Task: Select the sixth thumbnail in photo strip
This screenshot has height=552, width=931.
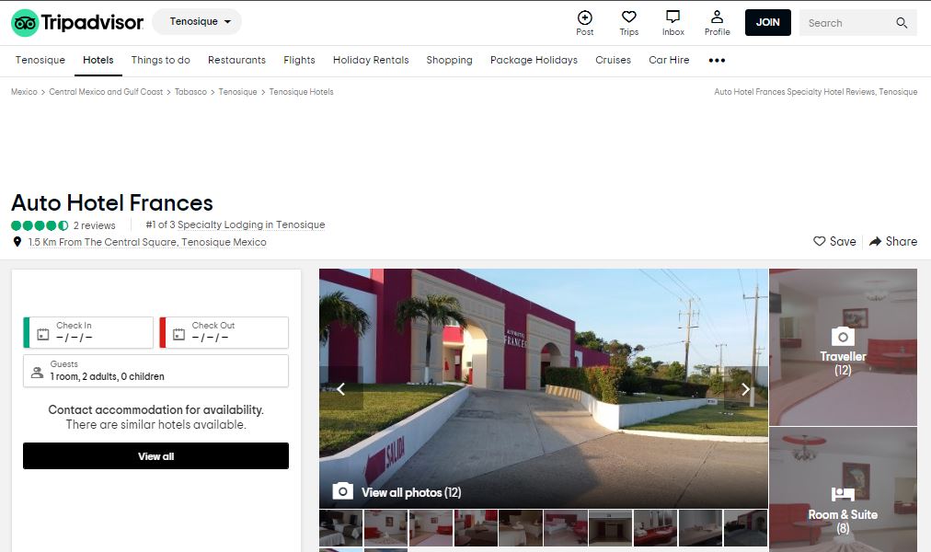Action: 566,528
